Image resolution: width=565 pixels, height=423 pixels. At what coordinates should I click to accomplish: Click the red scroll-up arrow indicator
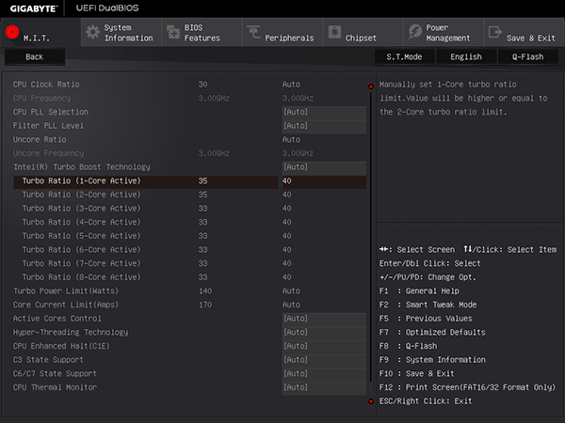point(370,87)
